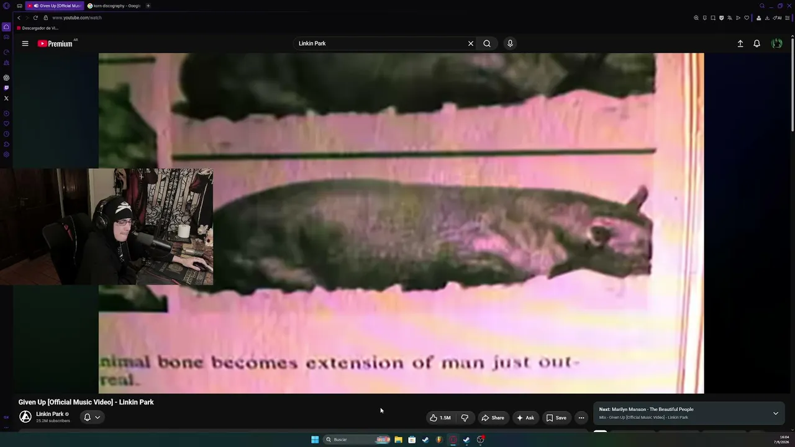Dislike the Given Up video
795x447 pixels.
[465, 418]
